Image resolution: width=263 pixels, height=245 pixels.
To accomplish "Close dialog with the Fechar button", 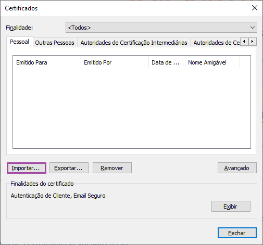I will (237, 233).
